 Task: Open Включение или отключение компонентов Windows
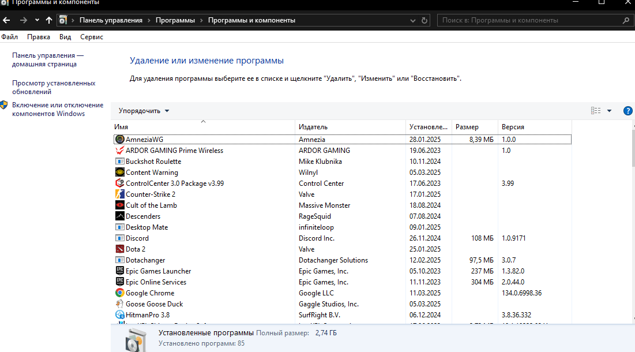[x=58, y=110]
